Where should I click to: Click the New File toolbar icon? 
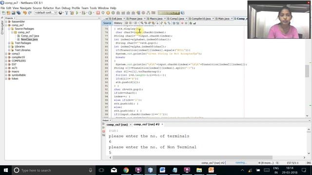tap(3, 13)
